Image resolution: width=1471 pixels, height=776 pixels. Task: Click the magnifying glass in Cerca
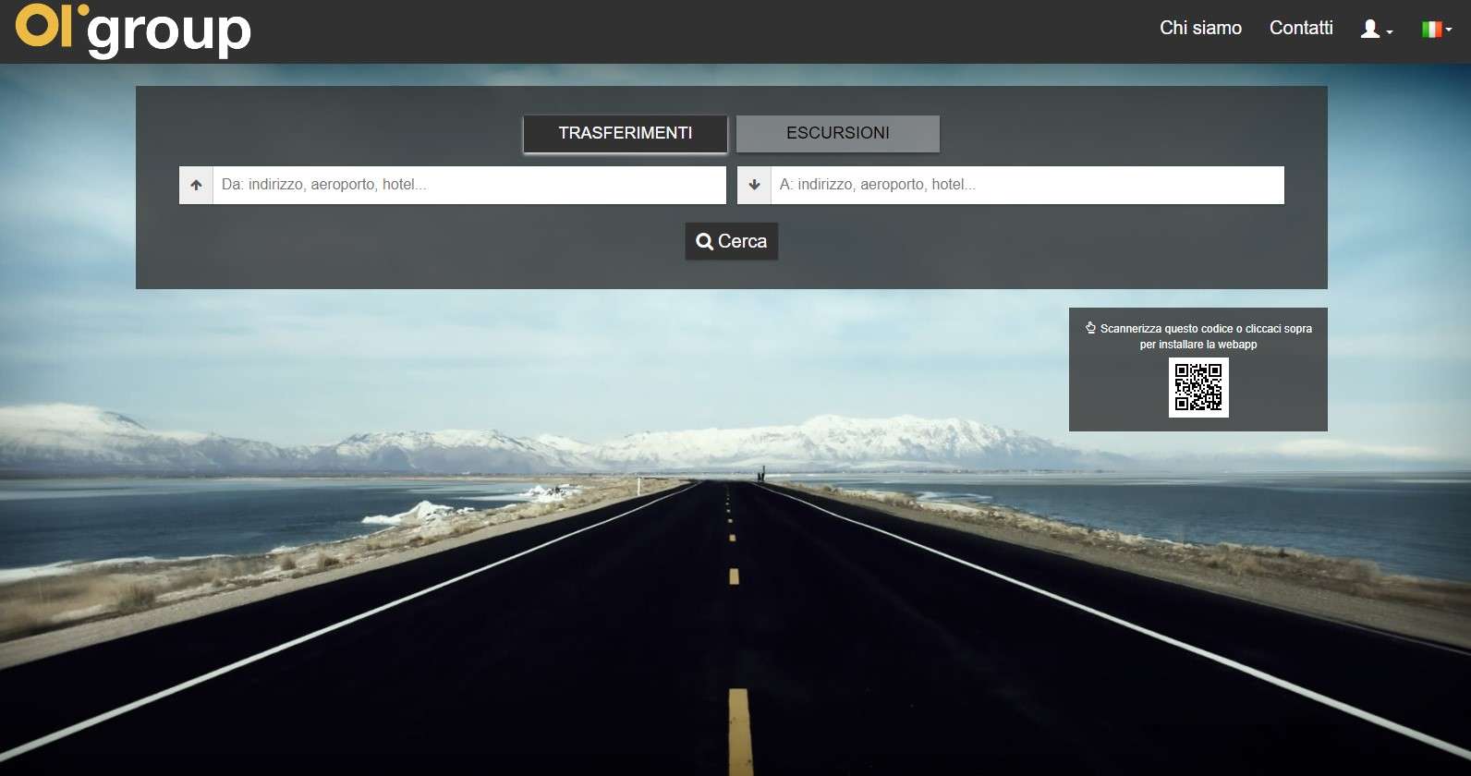tap(704, 241)
